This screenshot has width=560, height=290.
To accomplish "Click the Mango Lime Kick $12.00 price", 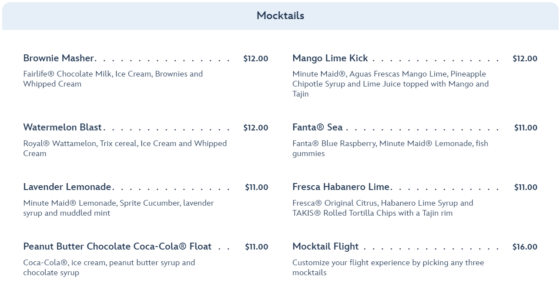I will click(525, 58).
